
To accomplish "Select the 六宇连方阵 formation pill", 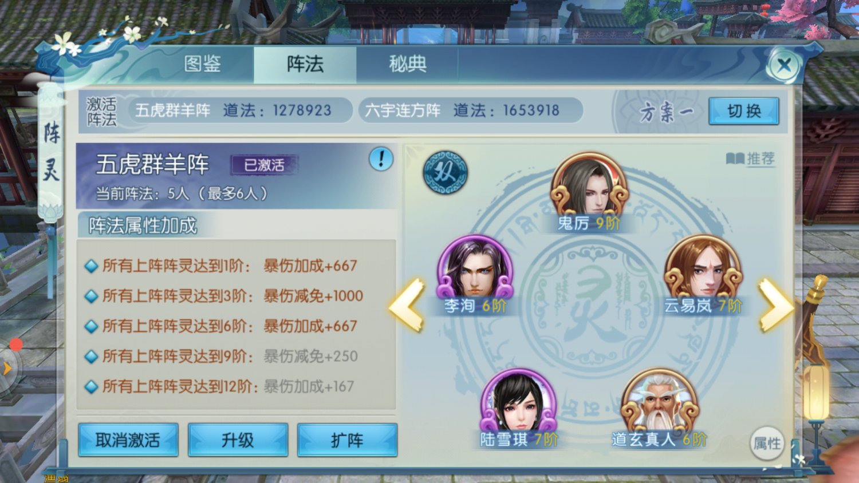I will 471,110.
